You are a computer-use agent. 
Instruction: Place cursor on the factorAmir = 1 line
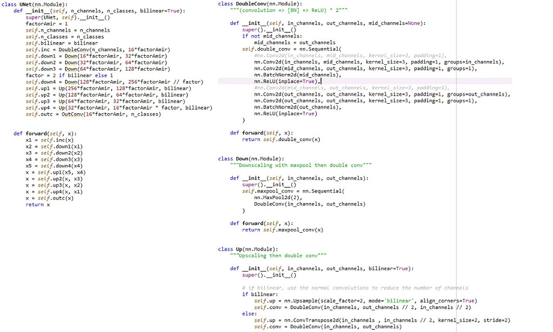(46, 24)
